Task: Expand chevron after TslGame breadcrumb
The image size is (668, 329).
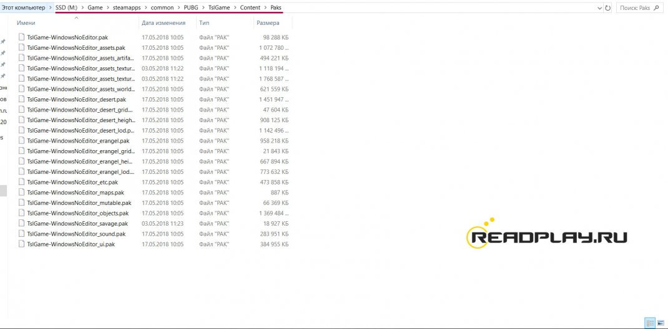Action: click(x=235, y=7)
